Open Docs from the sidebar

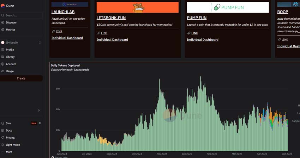coord(9,131)
